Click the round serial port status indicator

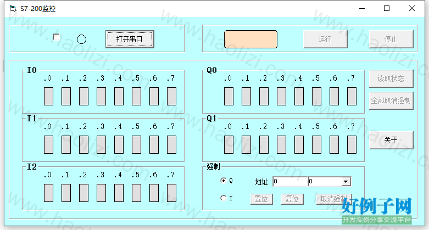click(81, 40)
